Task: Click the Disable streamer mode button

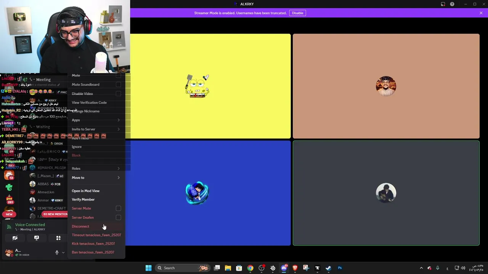Action: click(297, 13)
